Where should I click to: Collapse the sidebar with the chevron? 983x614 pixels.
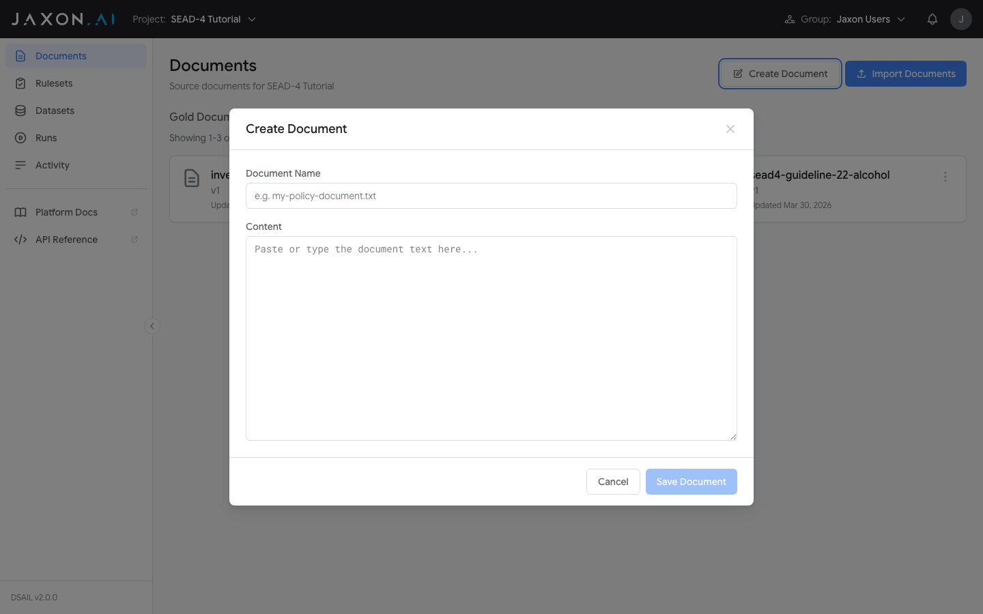click(152, 325)
